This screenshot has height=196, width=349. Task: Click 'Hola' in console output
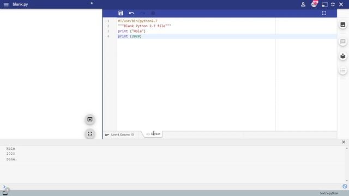click(x=10, y=149)
